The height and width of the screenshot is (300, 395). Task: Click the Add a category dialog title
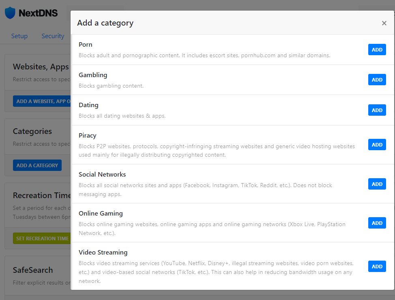[x=105, y=23]
